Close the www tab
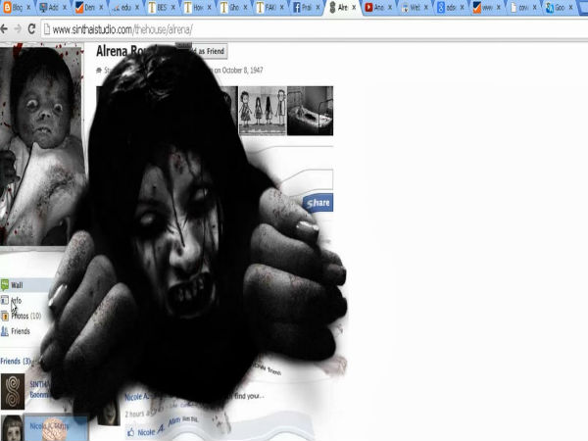This screenshot has width=588, height=441. point(499,7)
